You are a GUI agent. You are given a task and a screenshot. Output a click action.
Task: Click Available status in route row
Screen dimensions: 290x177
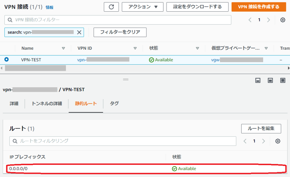point(184,169)
